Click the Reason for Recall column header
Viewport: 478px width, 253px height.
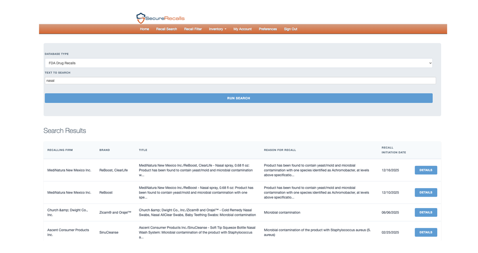click(x=280, y=150)
